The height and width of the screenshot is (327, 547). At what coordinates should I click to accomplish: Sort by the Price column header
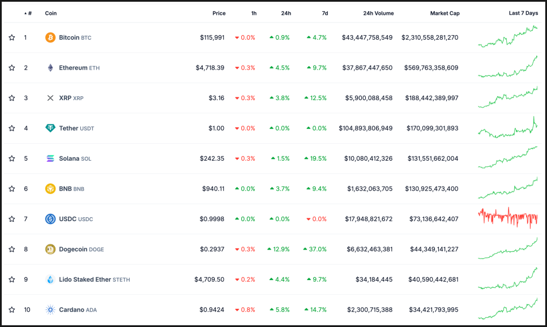[219, 13]
